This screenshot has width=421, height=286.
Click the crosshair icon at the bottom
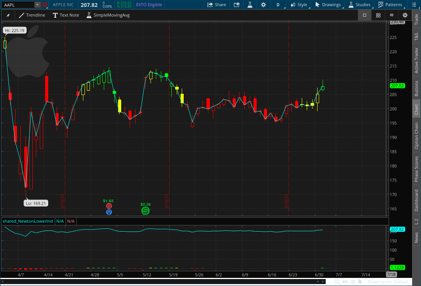tap(353, 282)
